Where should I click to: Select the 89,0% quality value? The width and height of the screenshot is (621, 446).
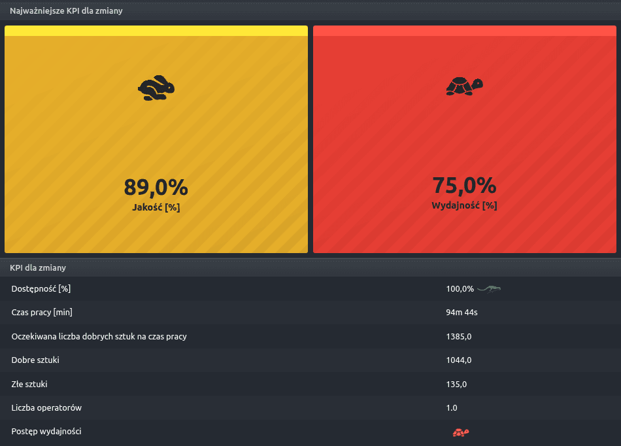click(156, 188)
